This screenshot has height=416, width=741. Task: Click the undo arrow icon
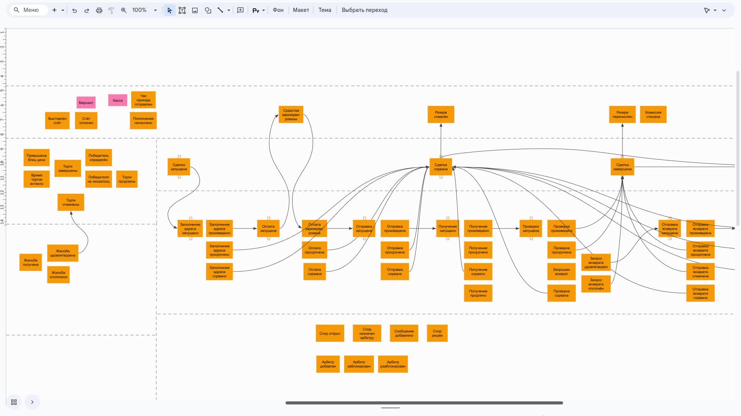[74, 10]
